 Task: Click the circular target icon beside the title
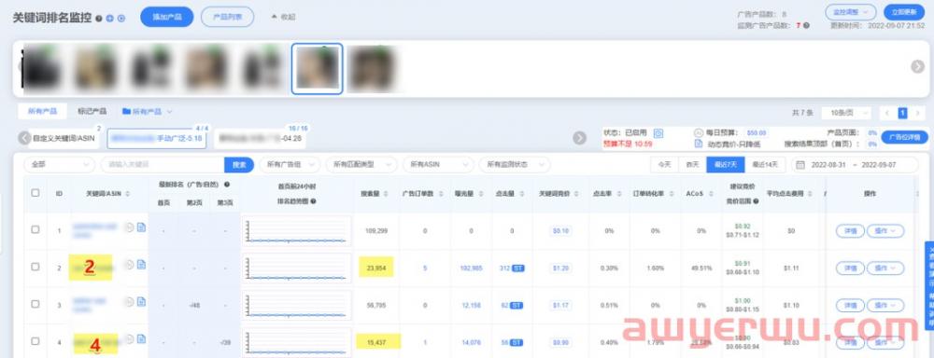pyautogui.click(x=120, y=19)
